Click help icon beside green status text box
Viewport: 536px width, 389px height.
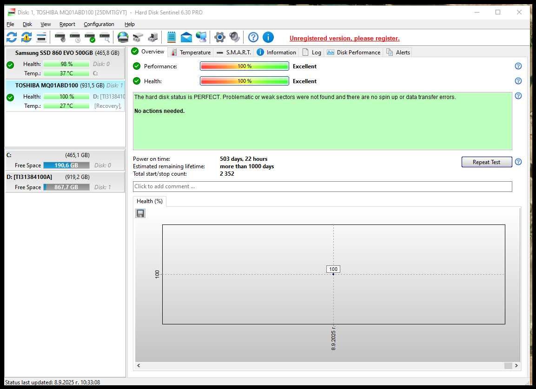pyautogui.click(x=518, y=96)
